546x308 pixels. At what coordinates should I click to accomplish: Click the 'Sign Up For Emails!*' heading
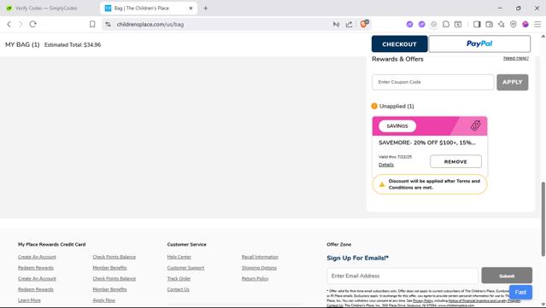pos(358,258)
